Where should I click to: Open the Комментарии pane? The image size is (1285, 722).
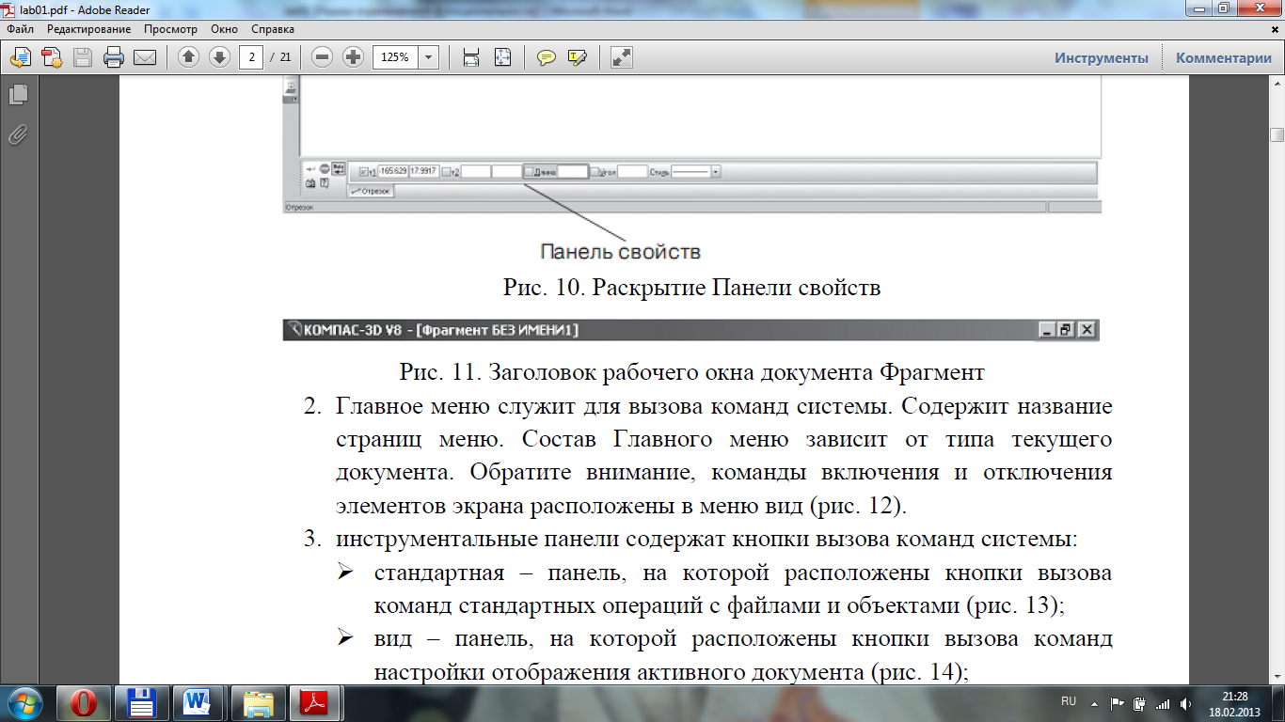[x=1223, y=58]
